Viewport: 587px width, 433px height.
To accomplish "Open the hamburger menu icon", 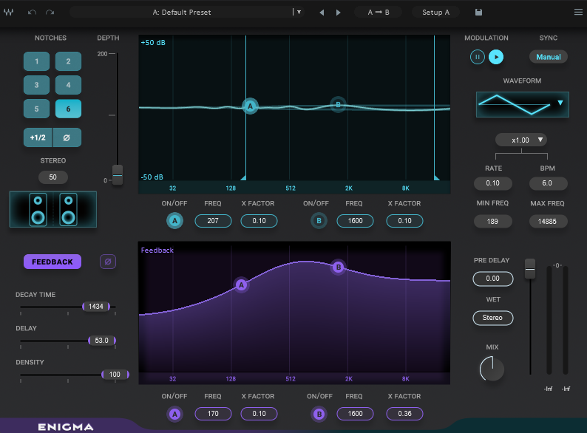I will [x=577, y=13].
